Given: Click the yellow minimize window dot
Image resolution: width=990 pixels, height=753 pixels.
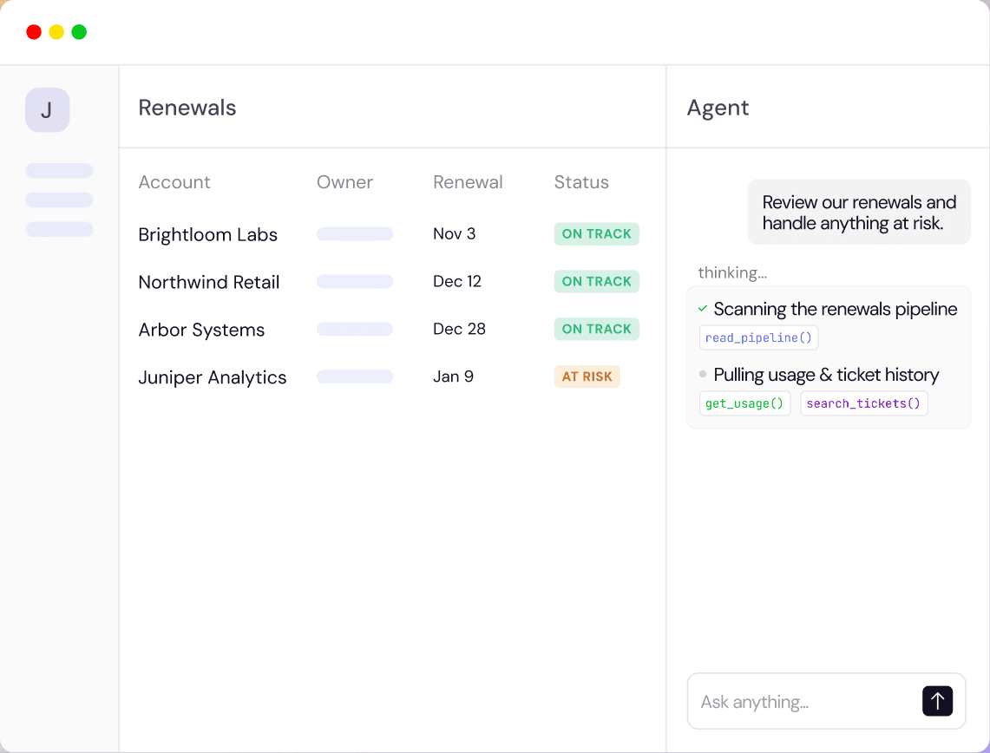Looking at the screenshot, I should (56, 31).
